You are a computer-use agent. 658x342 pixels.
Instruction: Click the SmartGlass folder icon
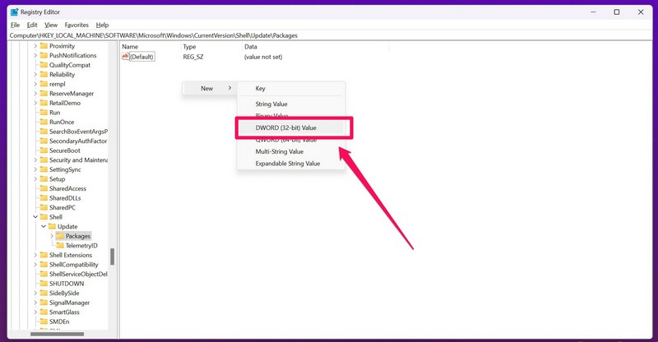click(x=44, y=312)
